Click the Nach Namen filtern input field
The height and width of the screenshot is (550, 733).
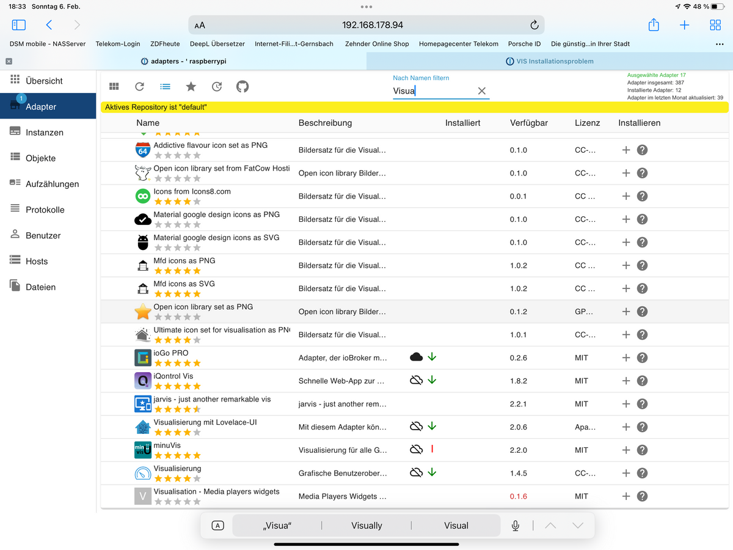pyautogui.click(x=434, y=91)
